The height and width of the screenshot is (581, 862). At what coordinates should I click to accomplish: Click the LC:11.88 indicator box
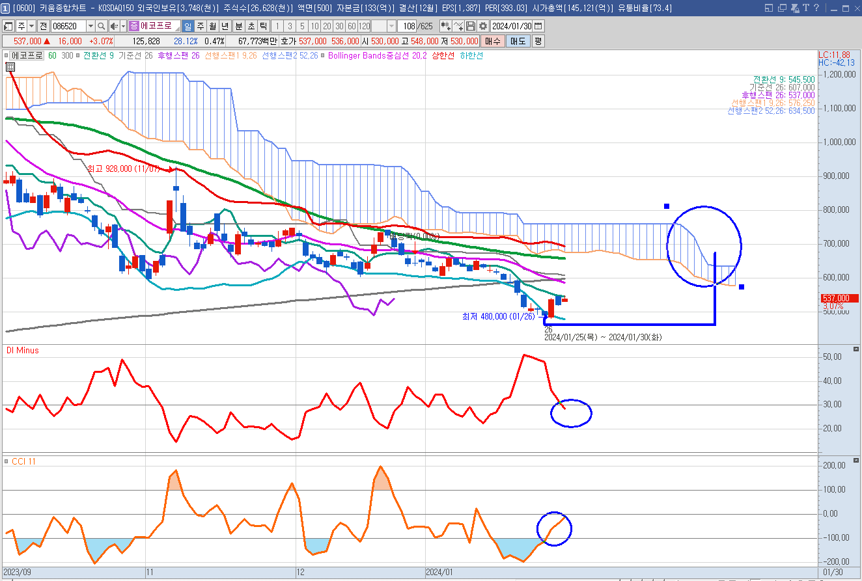(x=835, y=55)
